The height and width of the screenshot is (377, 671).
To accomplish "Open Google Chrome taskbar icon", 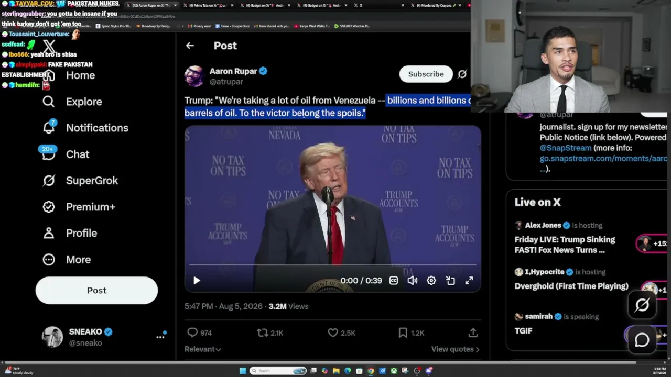I will tap(371, 371).
